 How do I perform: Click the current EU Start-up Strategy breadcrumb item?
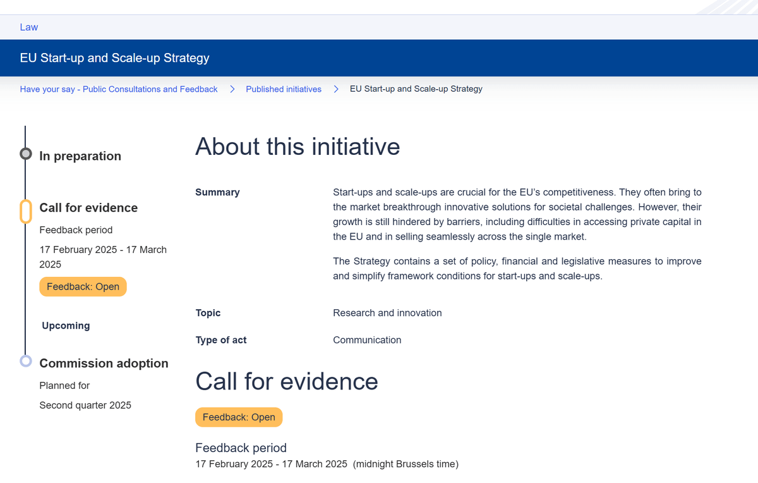coord(416,89)
